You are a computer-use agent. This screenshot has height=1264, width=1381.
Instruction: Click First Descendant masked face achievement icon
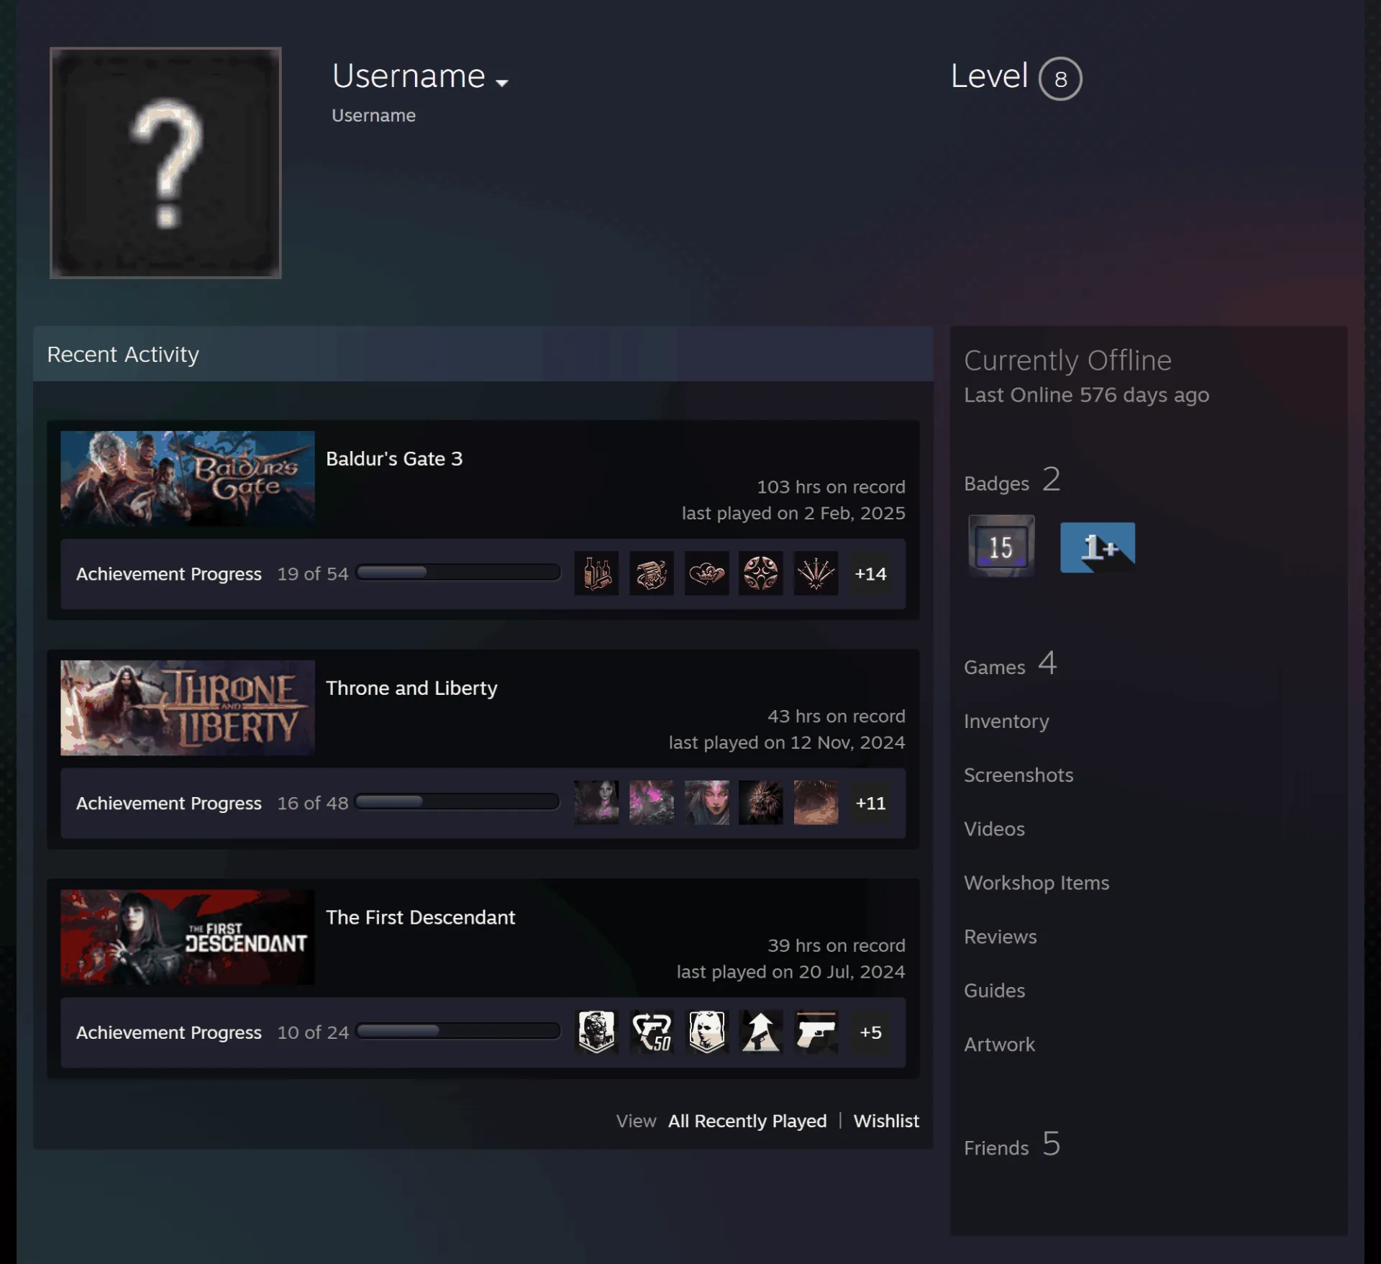(x=596, y=1032)
